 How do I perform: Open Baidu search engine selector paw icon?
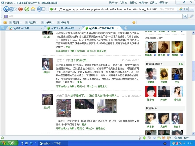[x=6, y=16]
